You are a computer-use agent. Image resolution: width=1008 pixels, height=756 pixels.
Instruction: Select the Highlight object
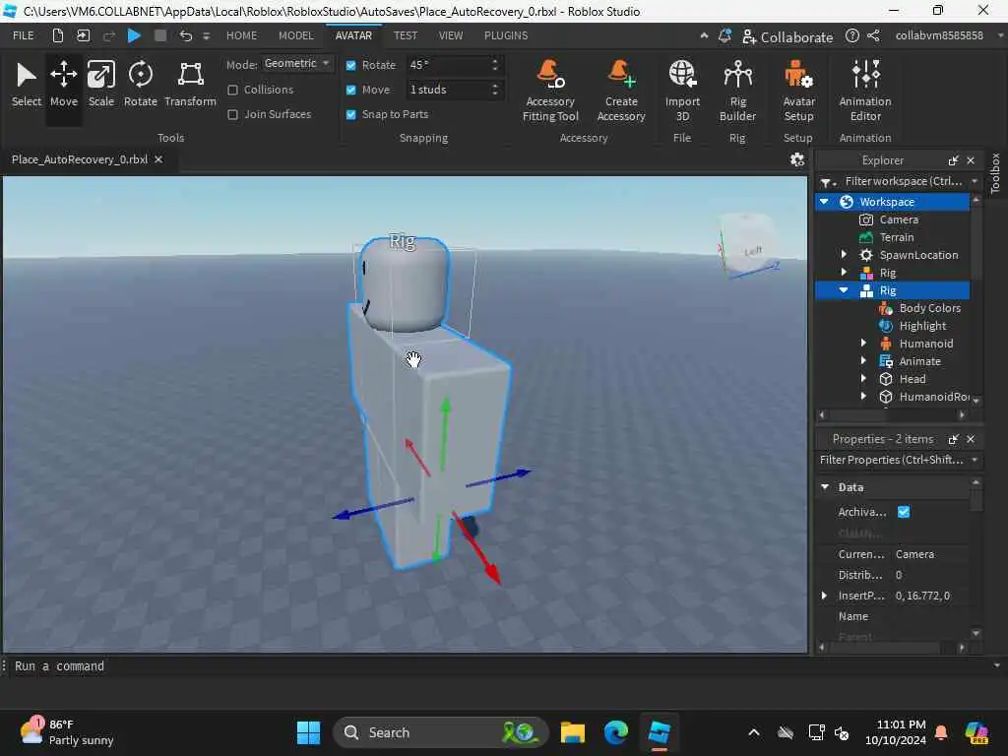[x=922, y=326]
